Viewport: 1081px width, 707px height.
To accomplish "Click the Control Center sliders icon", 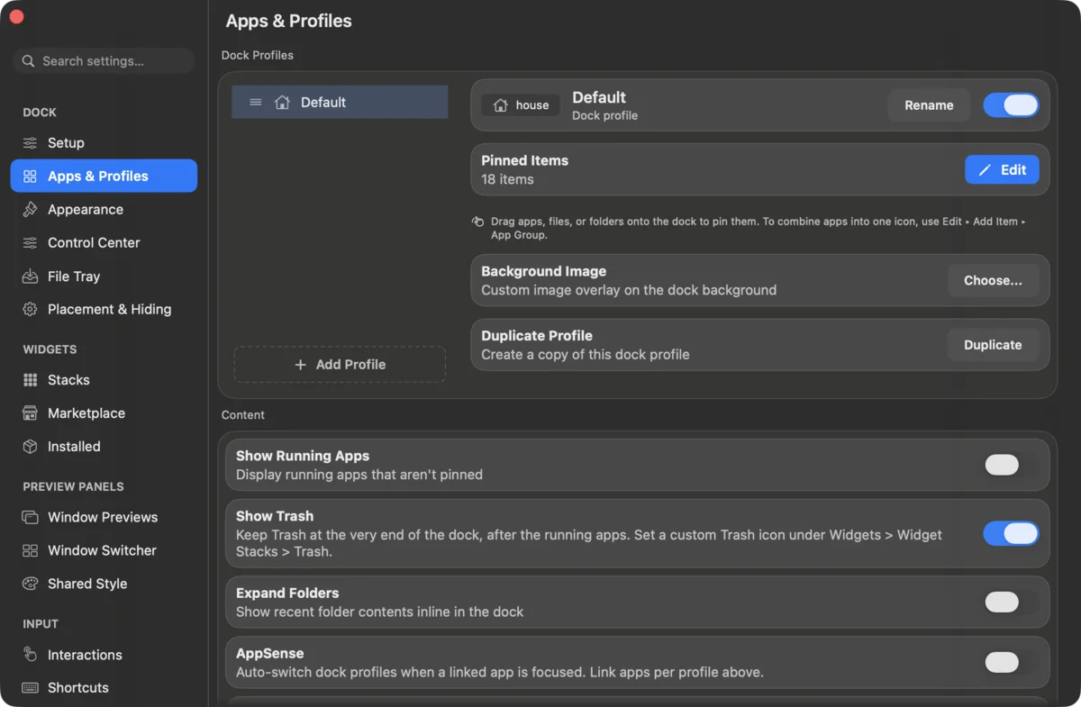I will (x=30, y=243).
